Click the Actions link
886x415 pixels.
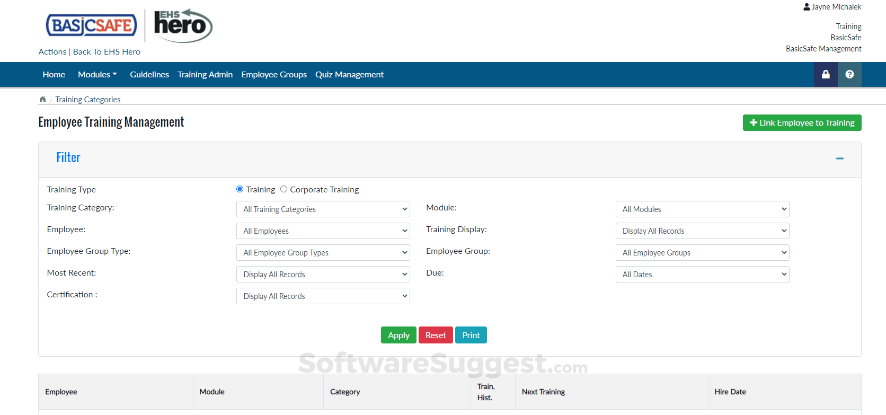click(x=52, y=52)
